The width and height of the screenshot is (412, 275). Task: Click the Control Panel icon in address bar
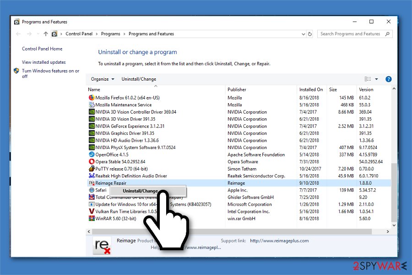tap(54, 34)
